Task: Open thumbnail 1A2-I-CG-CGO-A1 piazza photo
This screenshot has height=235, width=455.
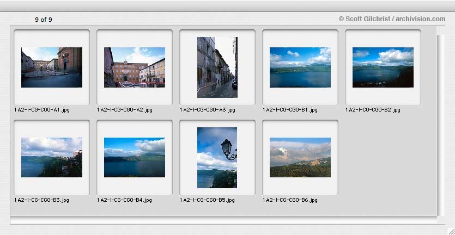Action: coord(52,67)
